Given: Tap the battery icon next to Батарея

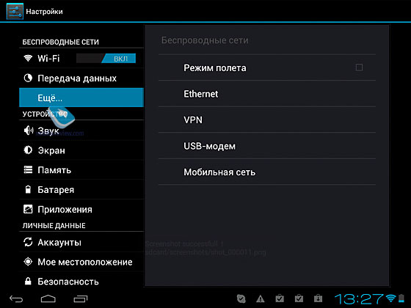Looking at the screenshot, I should [28, 189].
